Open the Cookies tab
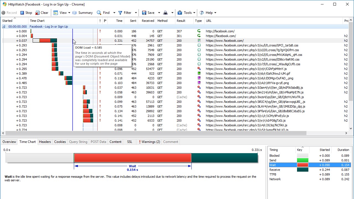354x199 pixels. click(60, 142)
